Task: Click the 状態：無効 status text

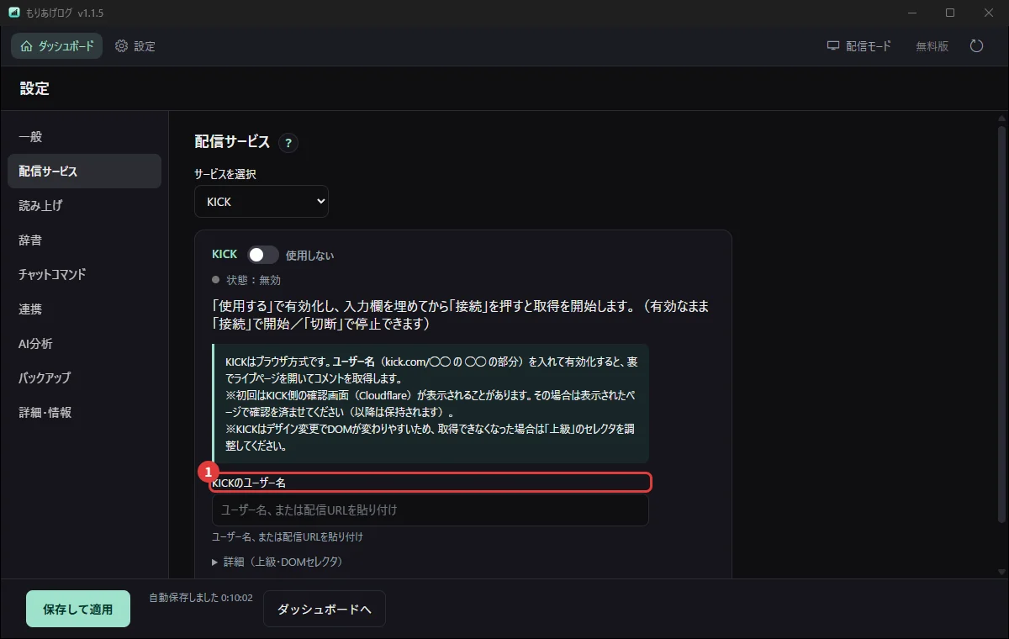Action: 253,280
